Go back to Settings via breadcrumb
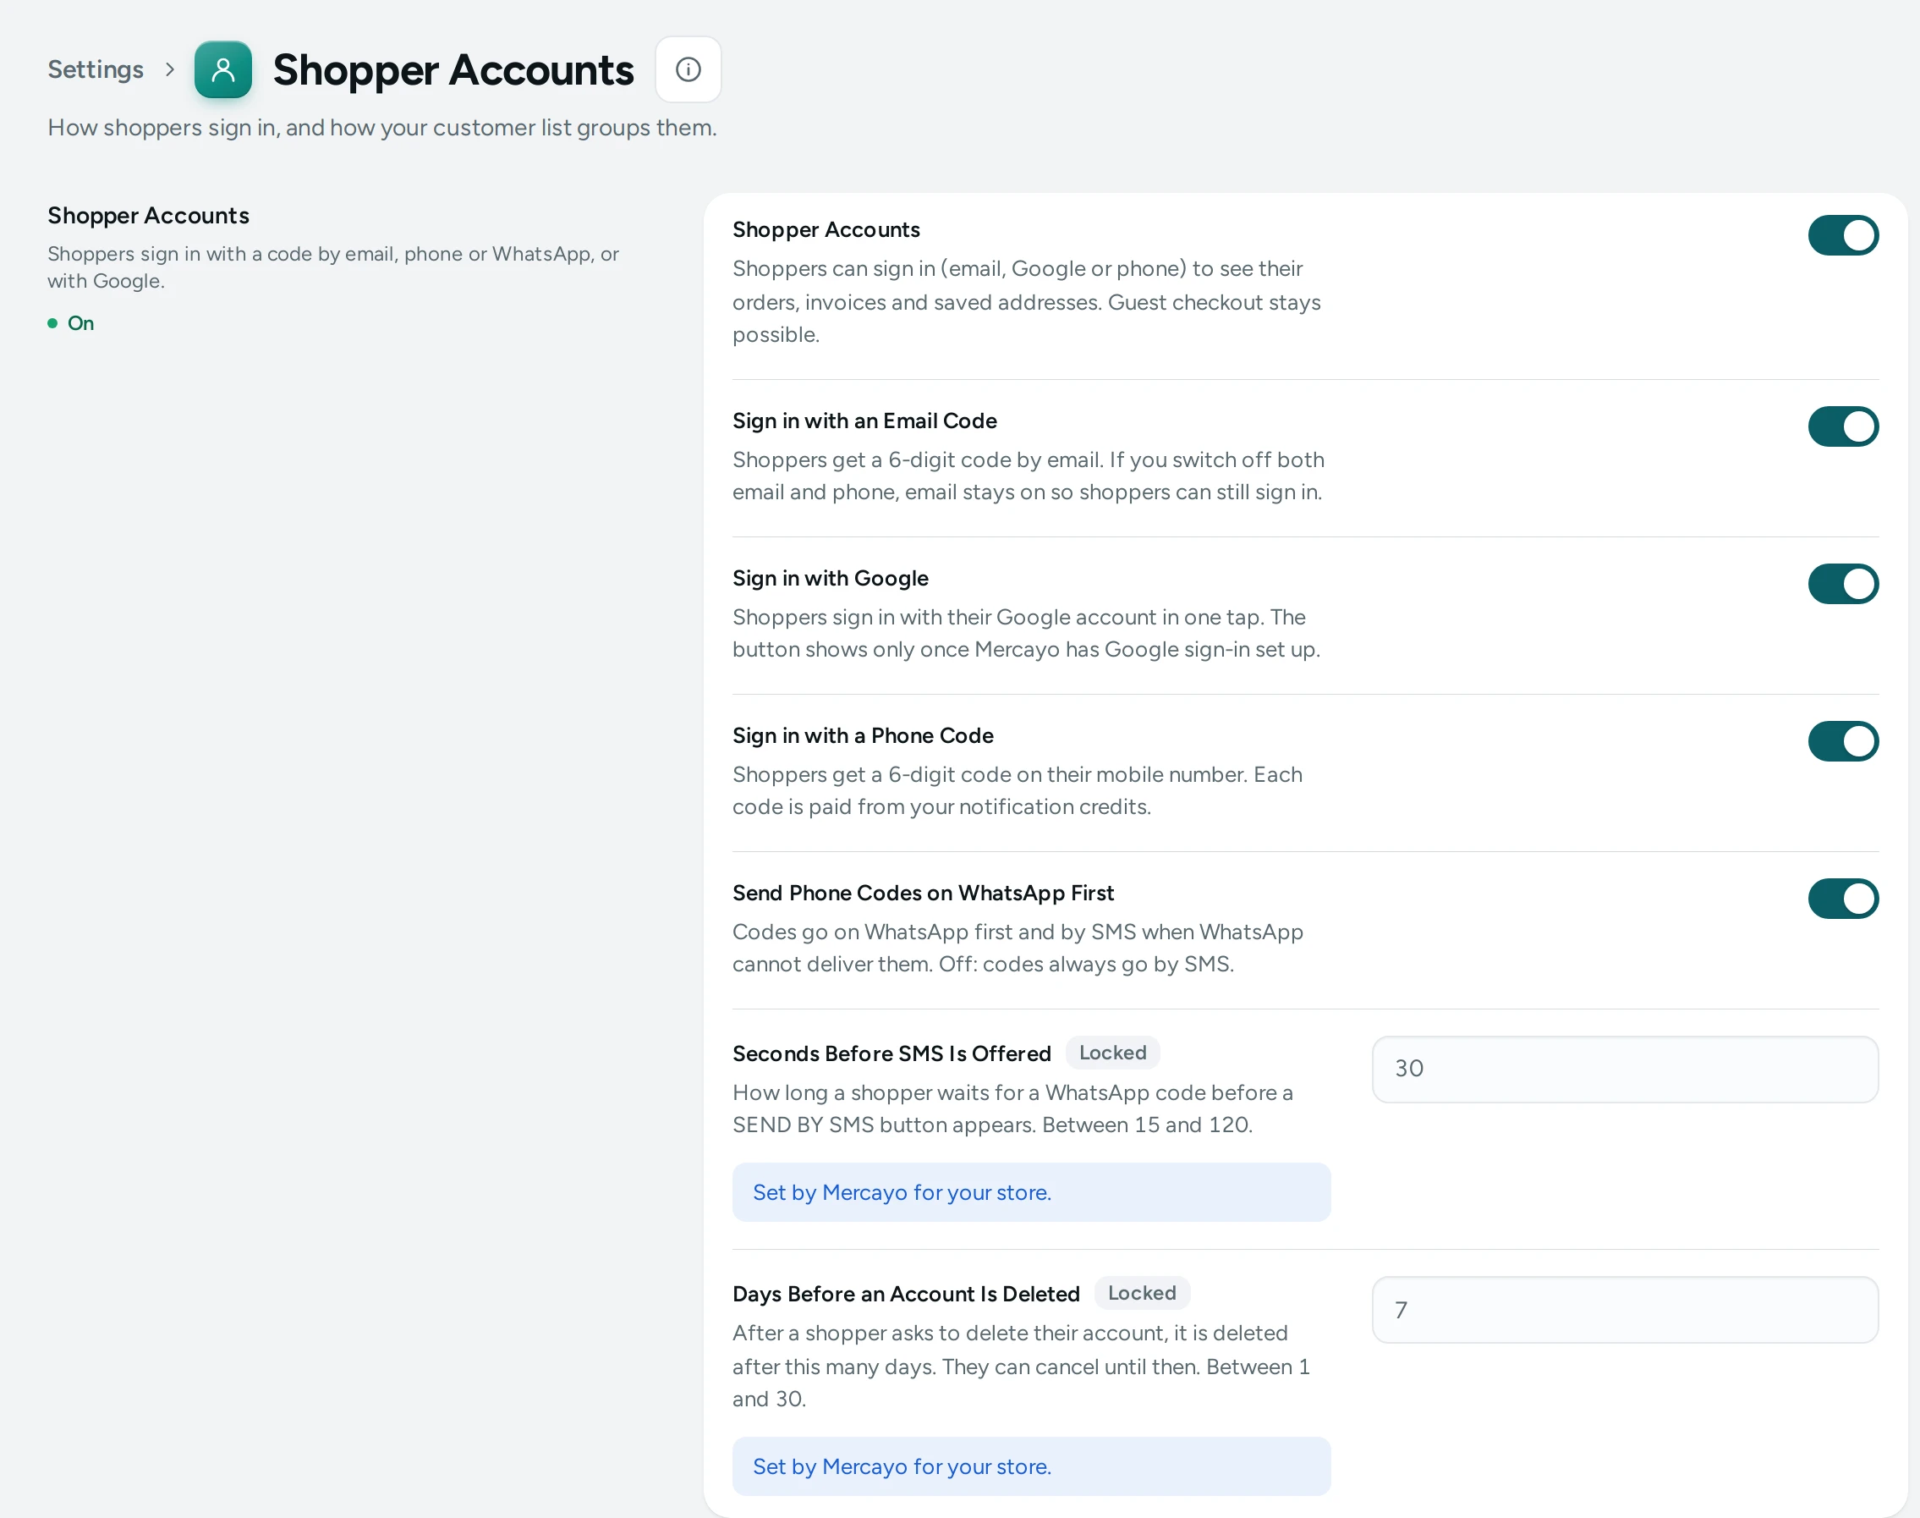This screenshot has height=1518, width=1920. [x=95, y=69]
